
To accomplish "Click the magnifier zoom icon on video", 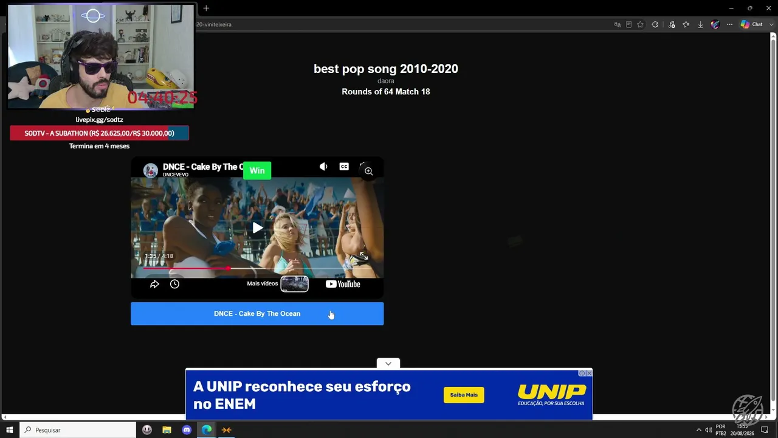I will (x=368, y=172).
